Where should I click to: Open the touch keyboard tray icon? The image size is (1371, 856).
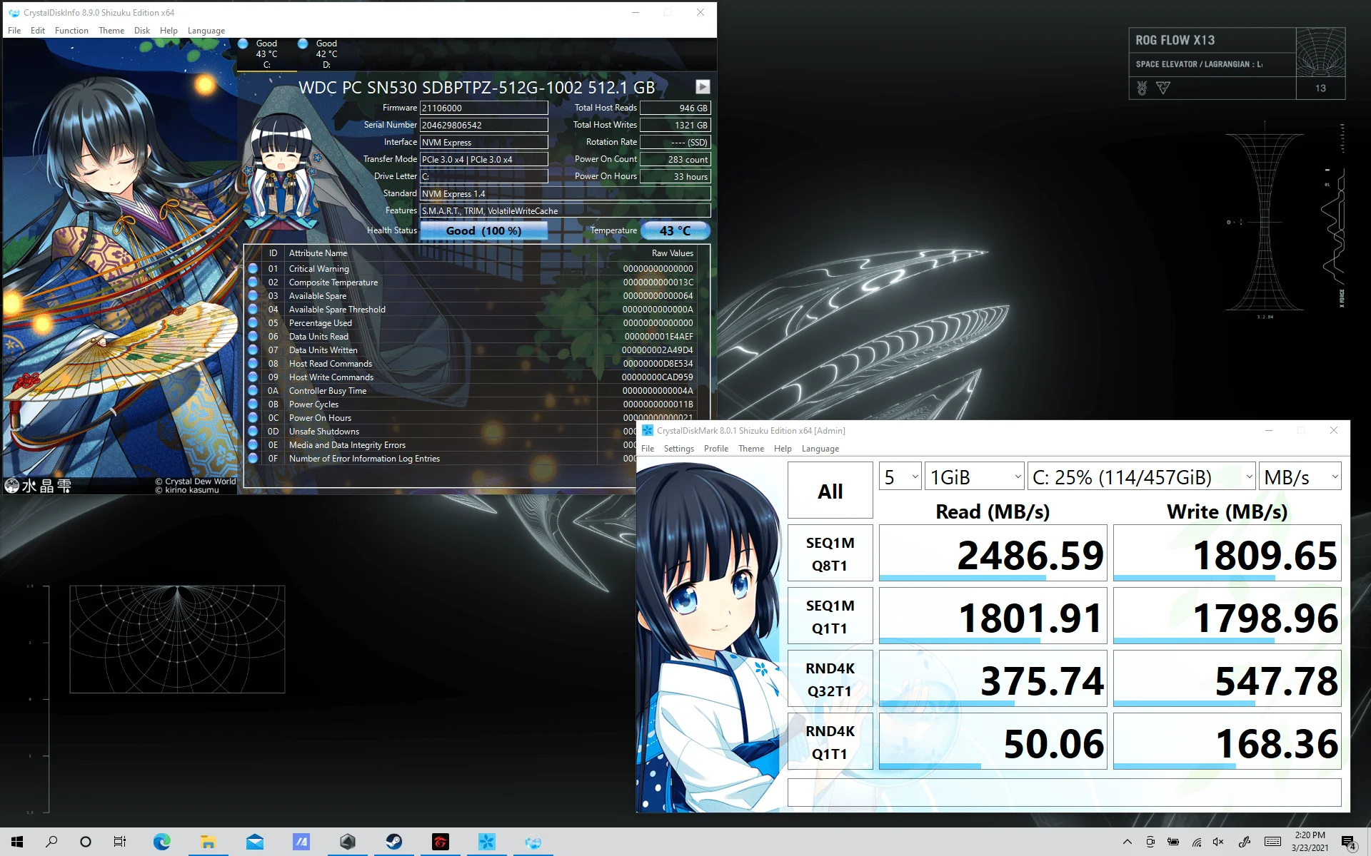(1272, 842)
